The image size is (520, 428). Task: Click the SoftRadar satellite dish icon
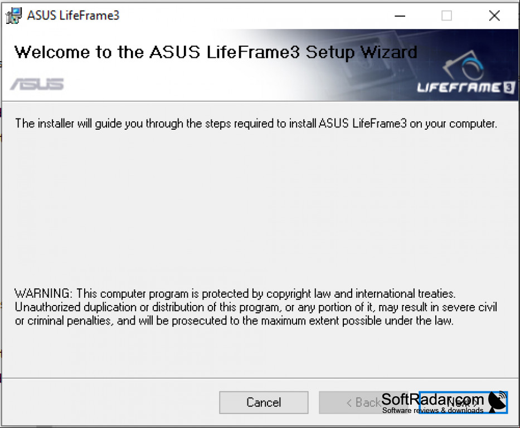(498, 401)
